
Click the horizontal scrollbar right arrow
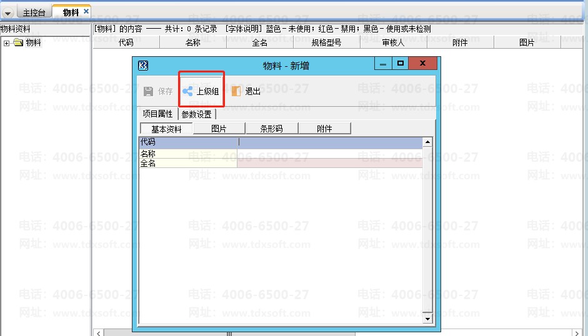(x=577, y=333)
